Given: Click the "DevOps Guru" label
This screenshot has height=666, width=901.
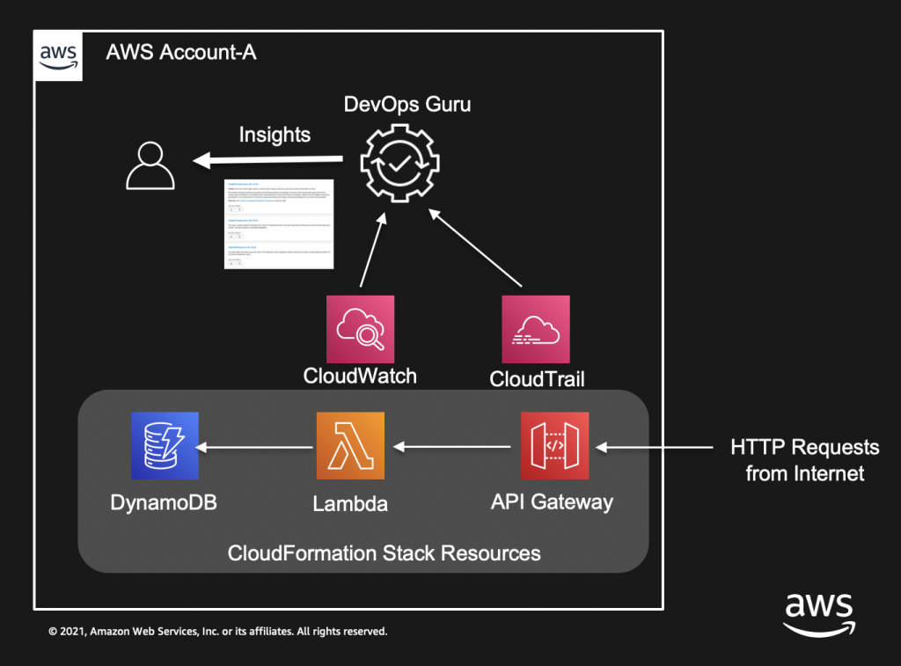Looking at the screenshot, I should pyautogui.click(x=407, y=105).
